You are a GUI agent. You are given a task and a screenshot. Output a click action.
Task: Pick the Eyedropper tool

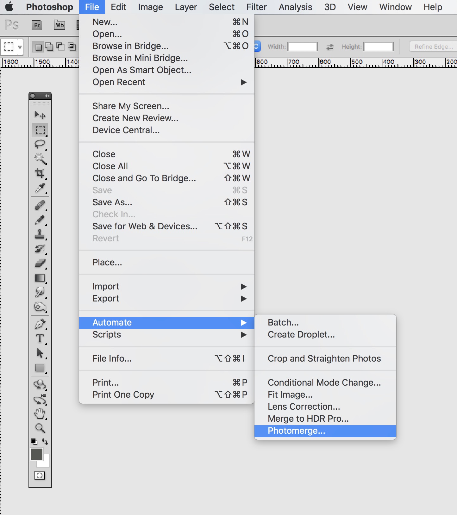pyautogui.click(x=40, y=188)
